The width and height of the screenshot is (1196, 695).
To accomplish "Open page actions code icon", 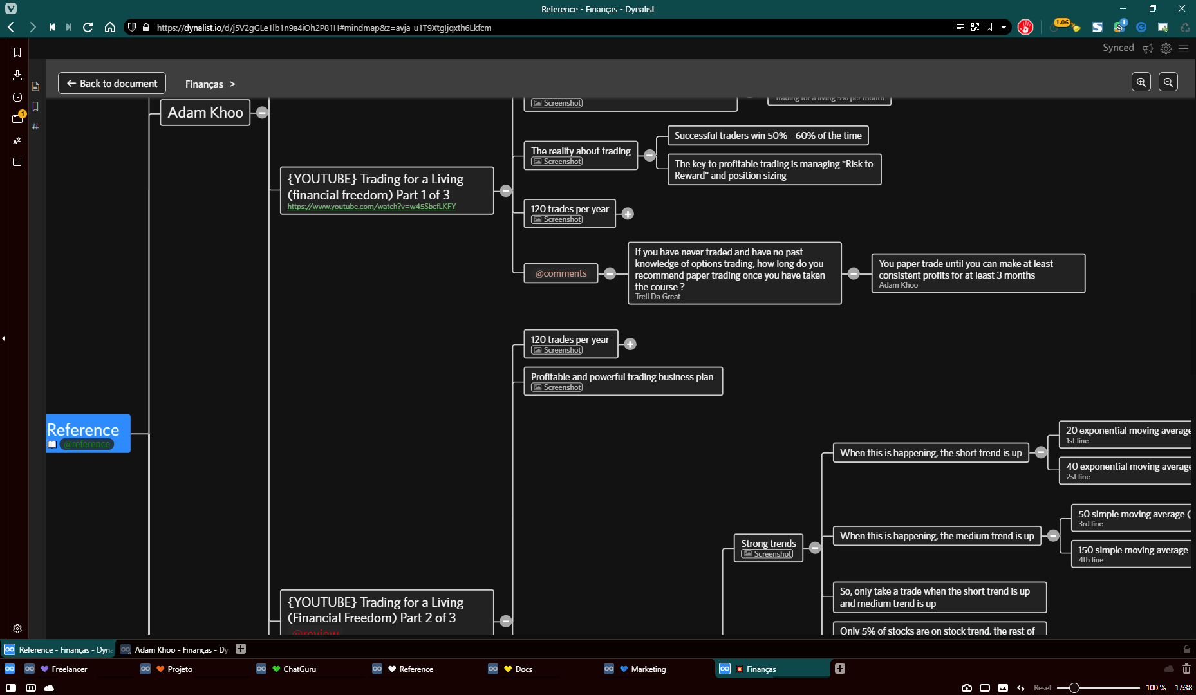I will point(1021,688).
